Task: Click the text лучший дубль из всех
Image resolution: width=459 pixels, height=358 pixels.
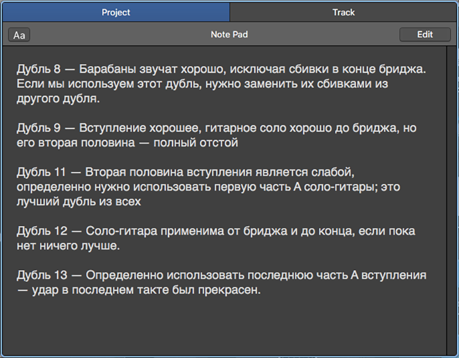Action: pyautogui.click(x=79, y=202)
